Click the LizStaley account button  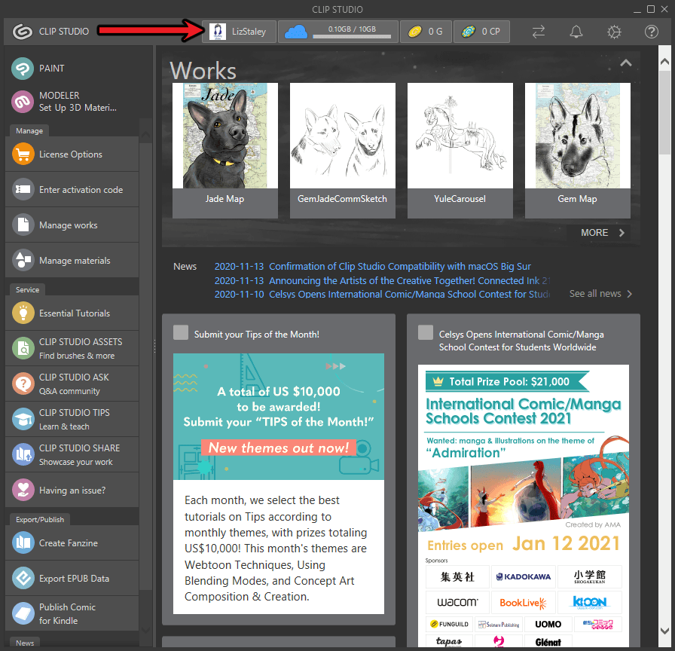point(239,32)
